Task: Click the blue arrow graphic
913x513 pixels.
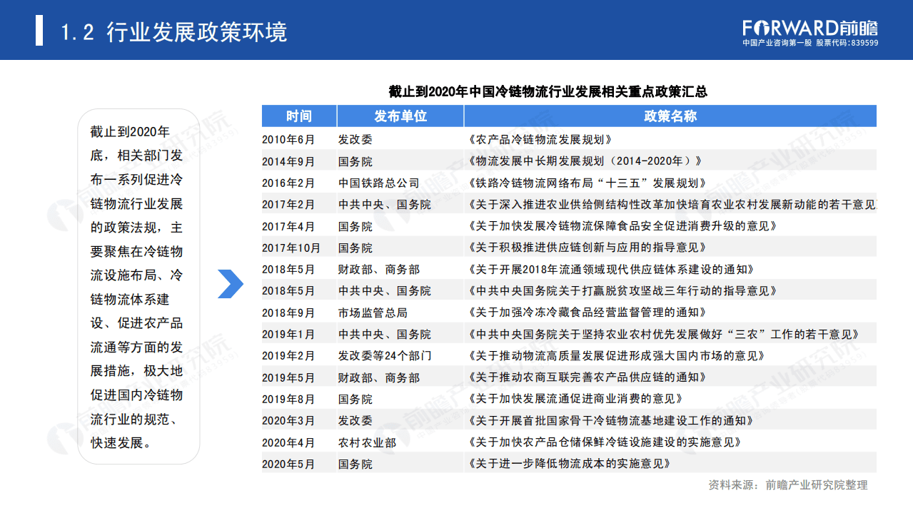Action: pos(231,284)
